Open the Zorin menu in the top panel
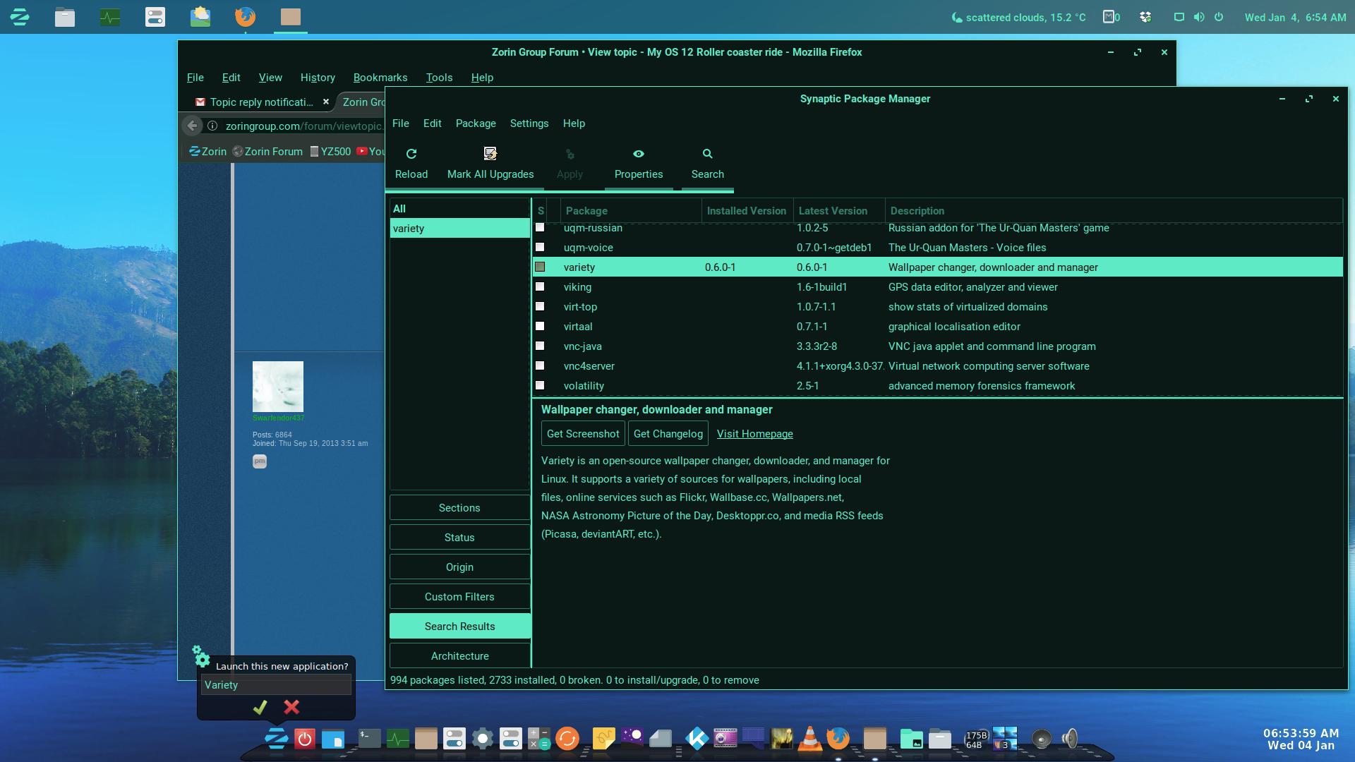This screenshot has width=1355, height=762. tap(20, 17)
